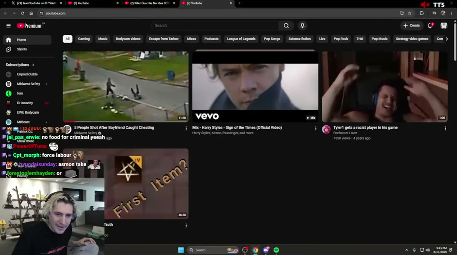
Task: Select the Gaming filter chip
Action: point(84,39)
